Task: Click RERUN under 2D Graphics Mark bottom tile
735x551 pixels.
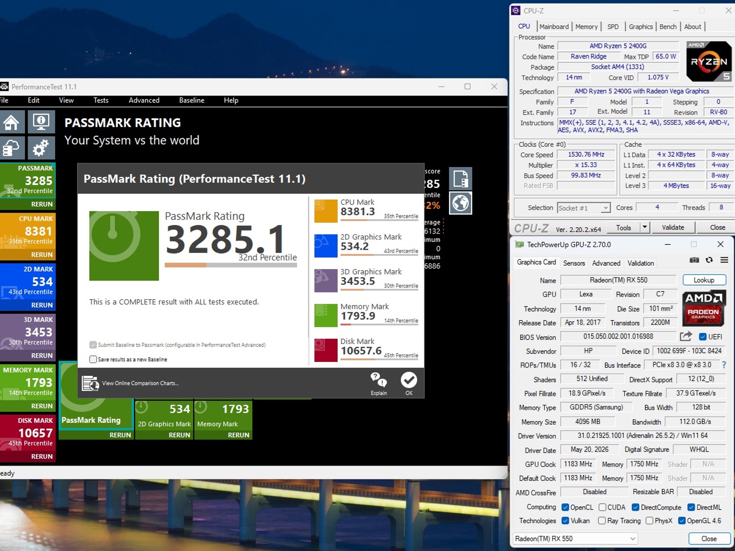Action: click(x=179, y=435)
